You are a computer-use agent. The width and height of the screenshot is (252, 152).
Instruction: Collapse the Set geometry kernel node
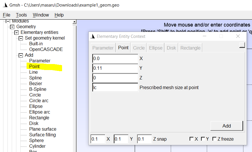(x=21, y=38)
